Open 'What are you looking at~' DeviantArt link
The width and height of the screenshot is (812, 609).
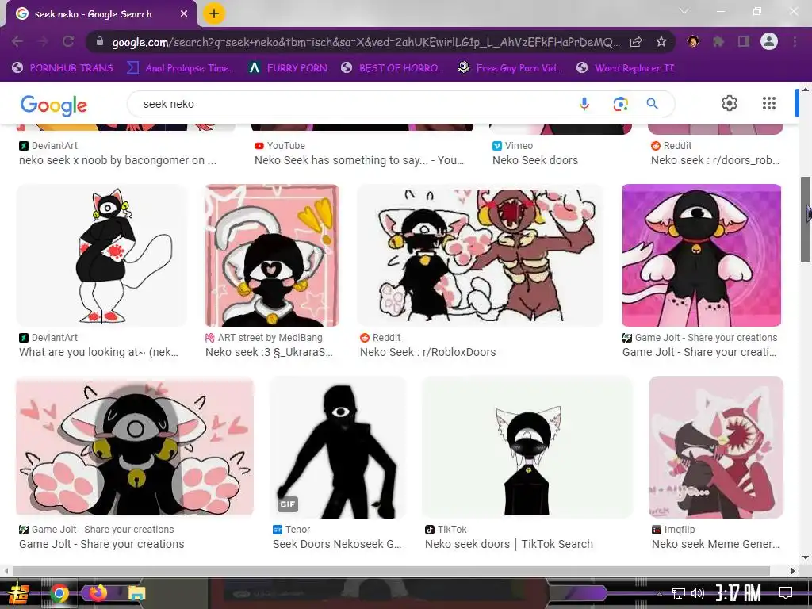tap(98, 352)
